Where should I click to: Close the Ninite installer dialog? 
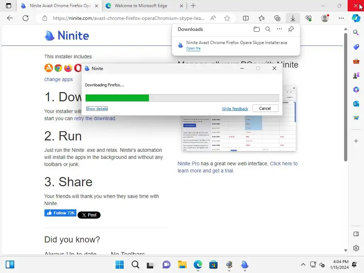[x=274, y=68]
